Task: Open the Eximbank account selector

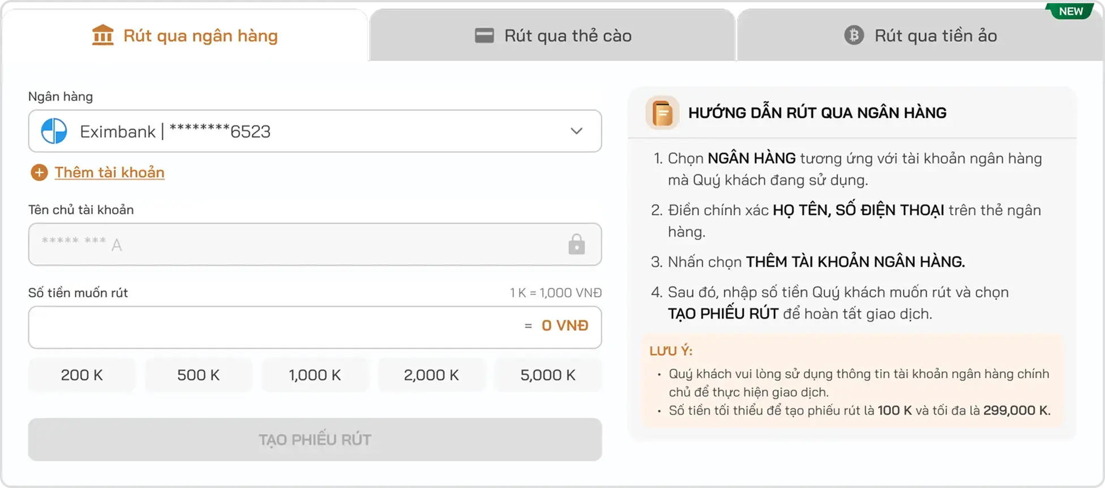Action: 315,131
